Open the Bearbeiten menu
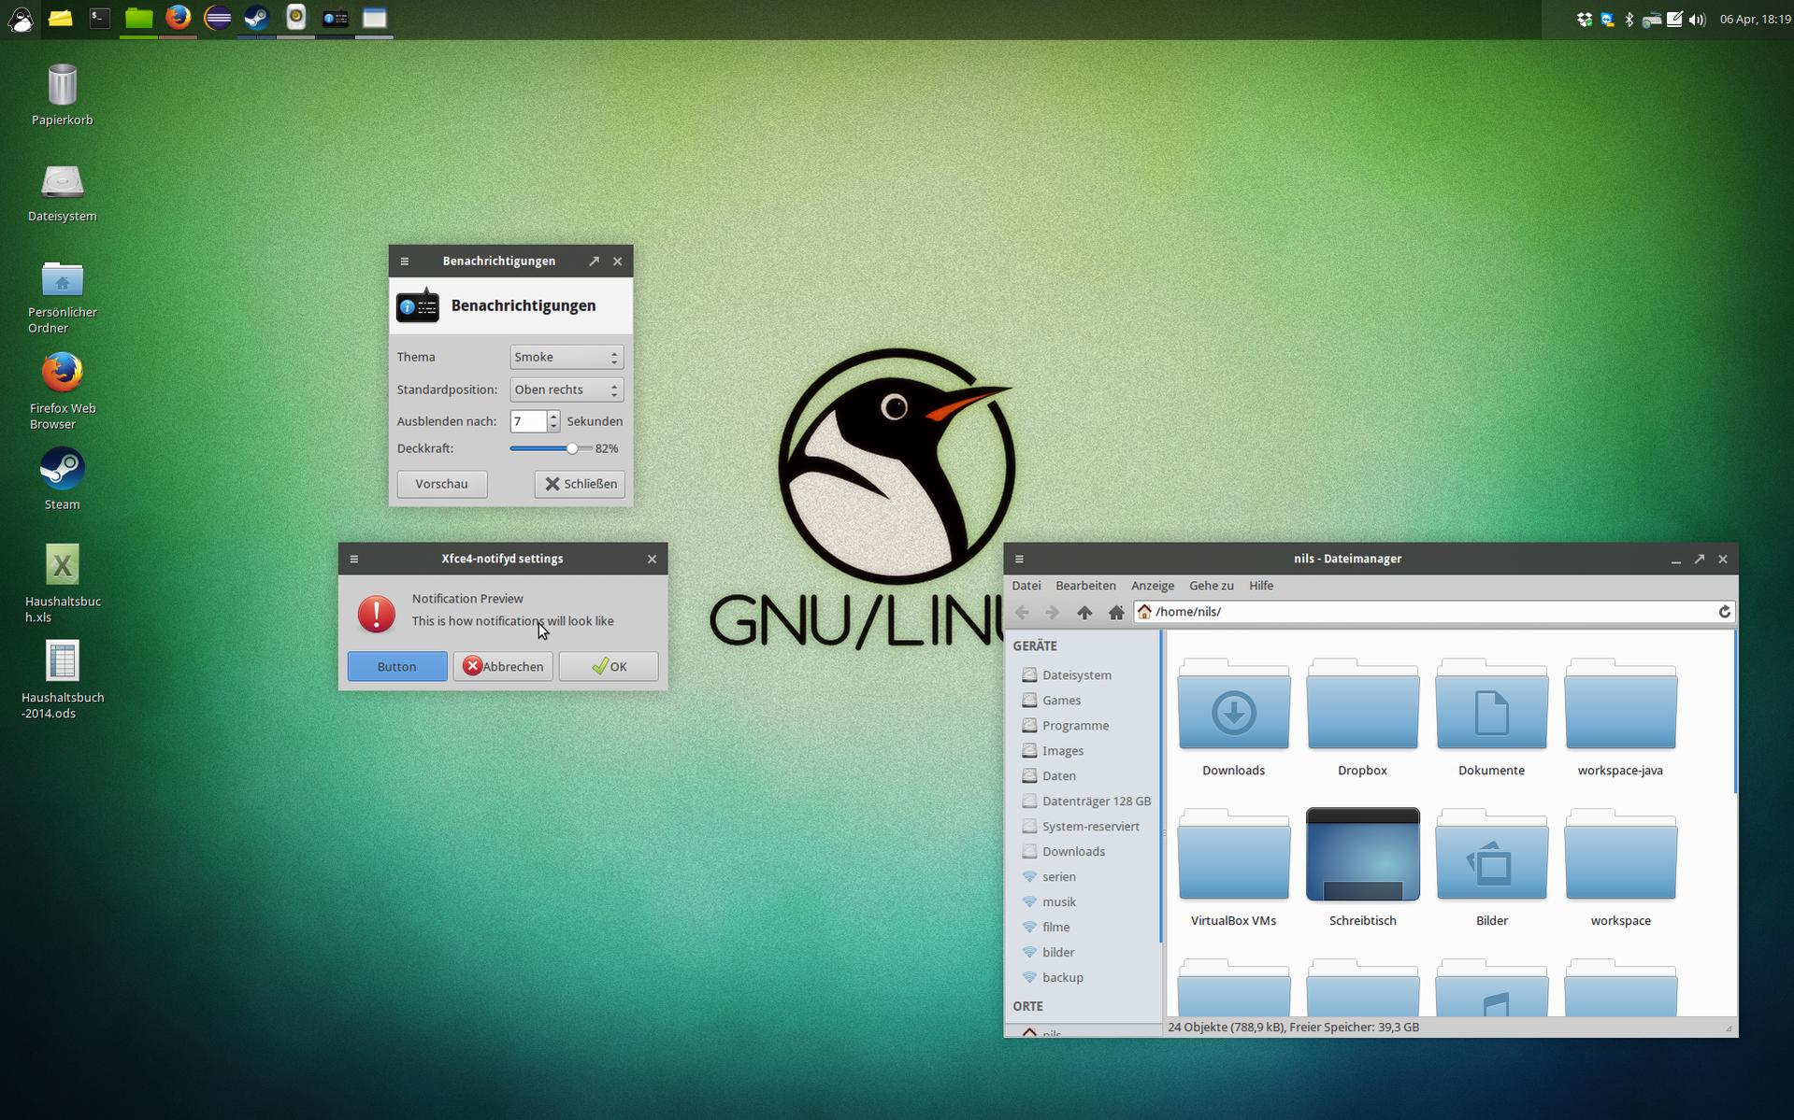Viewport: 1794px width, 1120px height. click(1085, 586)
